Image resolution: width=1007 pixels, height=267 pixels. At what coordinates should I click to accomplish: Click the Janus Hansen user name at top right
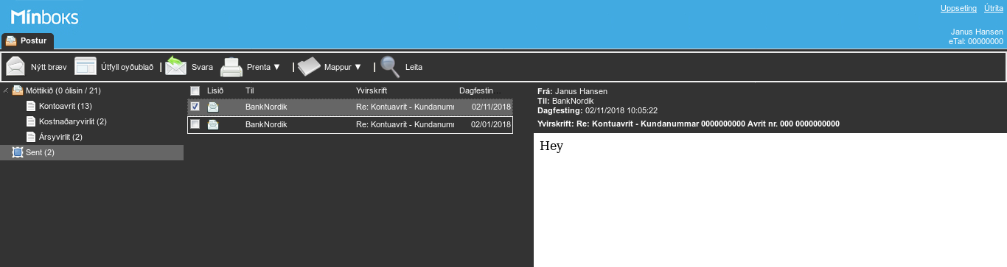point(977,32)
